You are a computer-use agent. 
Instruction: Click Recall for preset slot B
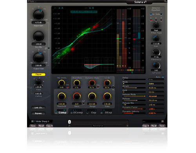pos(154,126)
